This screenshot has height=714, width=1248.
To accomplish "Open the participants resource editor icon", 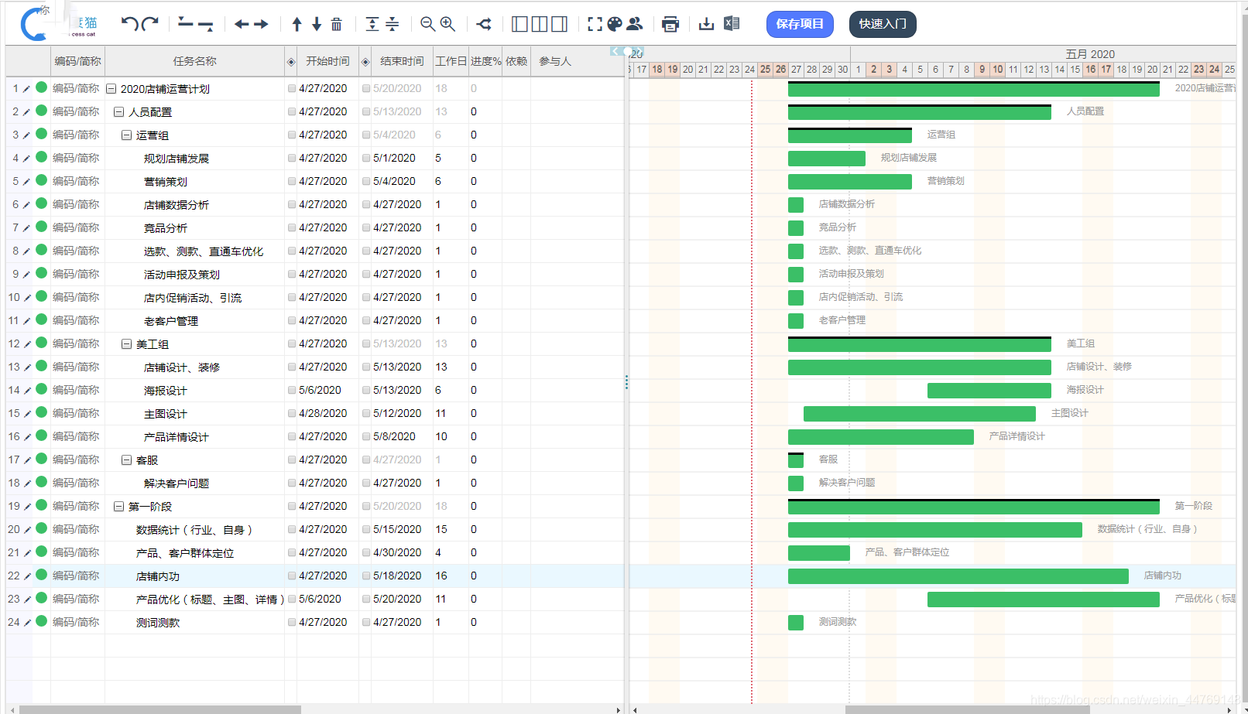I will (x=635, y=24).
